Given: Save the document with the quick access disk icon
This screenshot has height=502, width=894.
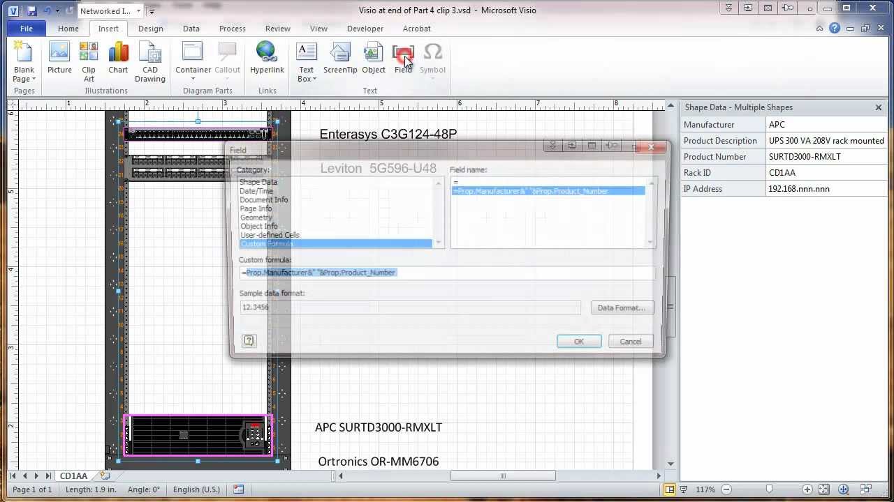Looking at the screenshot, I should point(32,10).
